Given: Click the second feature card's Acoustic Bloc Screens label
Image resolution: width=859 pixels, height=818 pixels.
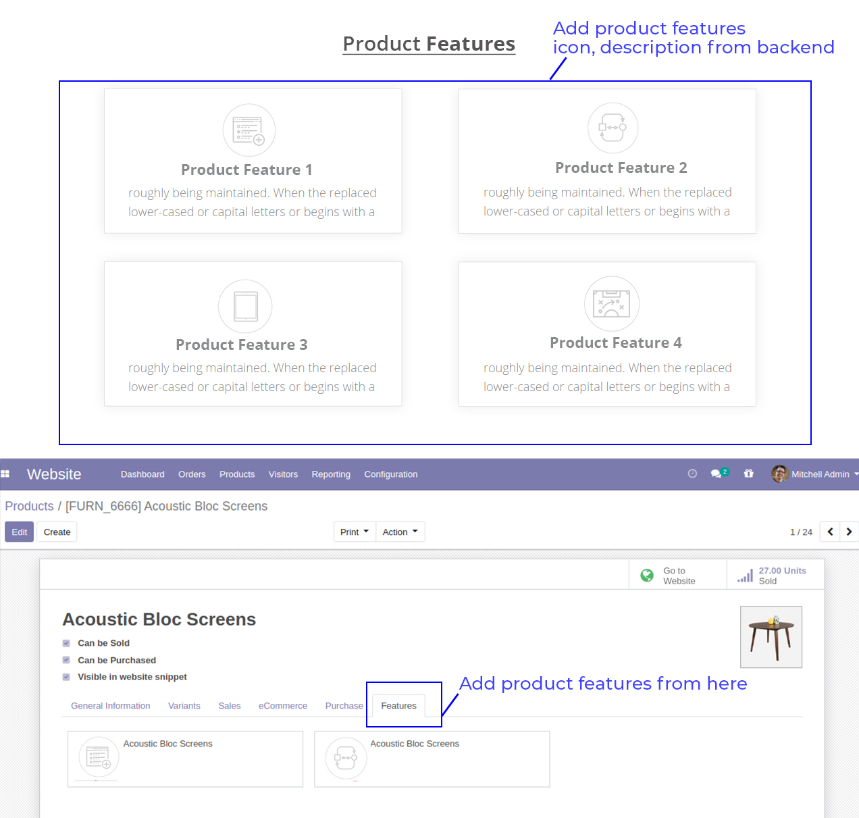Looking at the screenshot, I should click(x=415, y=744).
